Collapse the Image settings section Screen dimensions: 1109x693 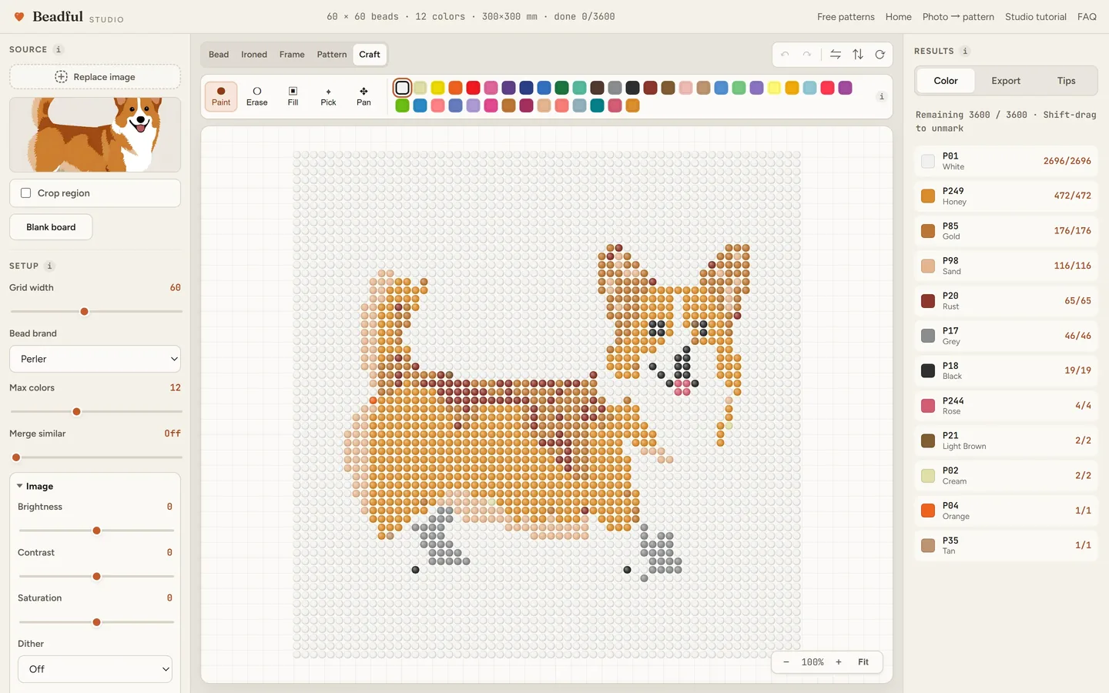35,487
